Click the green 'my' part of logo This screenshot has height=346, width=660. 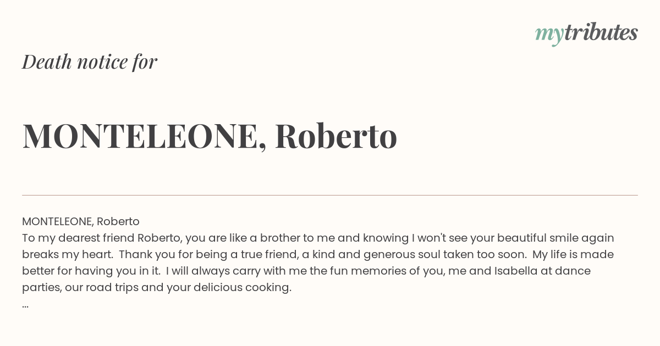[x=549, y=35]
